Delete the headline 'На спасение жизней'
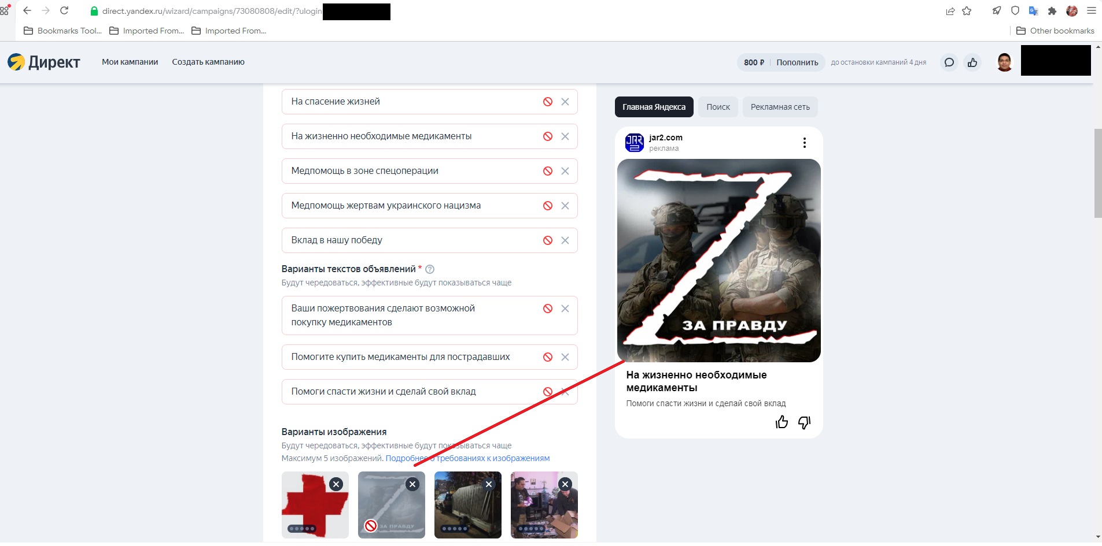 point(565,102)
